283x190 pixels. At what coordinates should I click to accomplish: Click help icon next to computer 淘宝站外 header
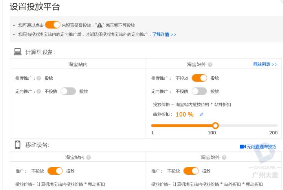(210, 65)
